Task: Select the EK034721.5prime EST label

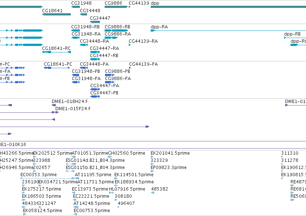Action: [58, 182]
